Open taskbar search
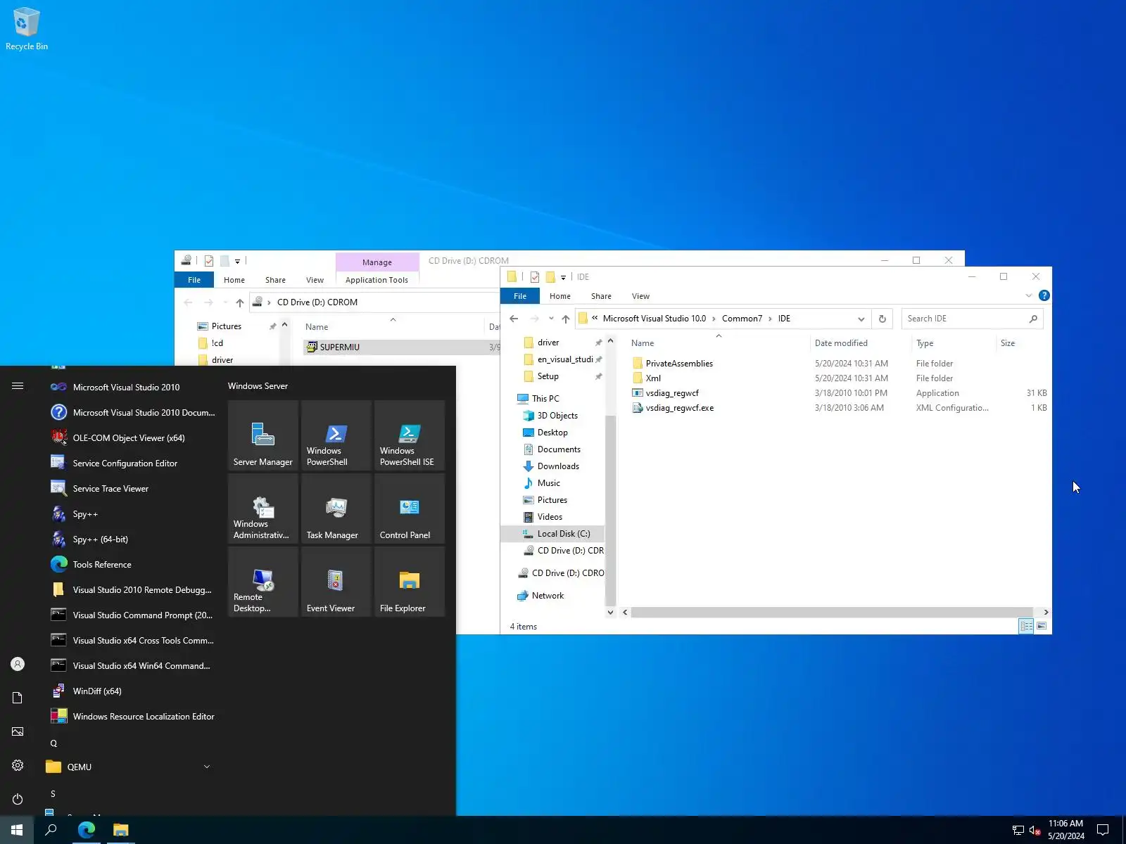This screenshot has height=844, width=1126. 51,830
